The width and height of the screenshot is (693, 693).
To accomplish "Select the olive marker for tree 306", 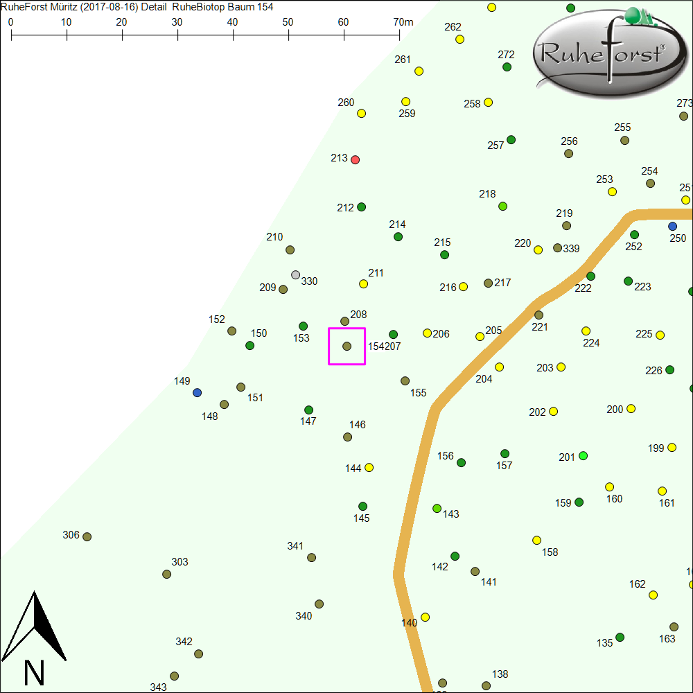I will (x=87, y=536).
